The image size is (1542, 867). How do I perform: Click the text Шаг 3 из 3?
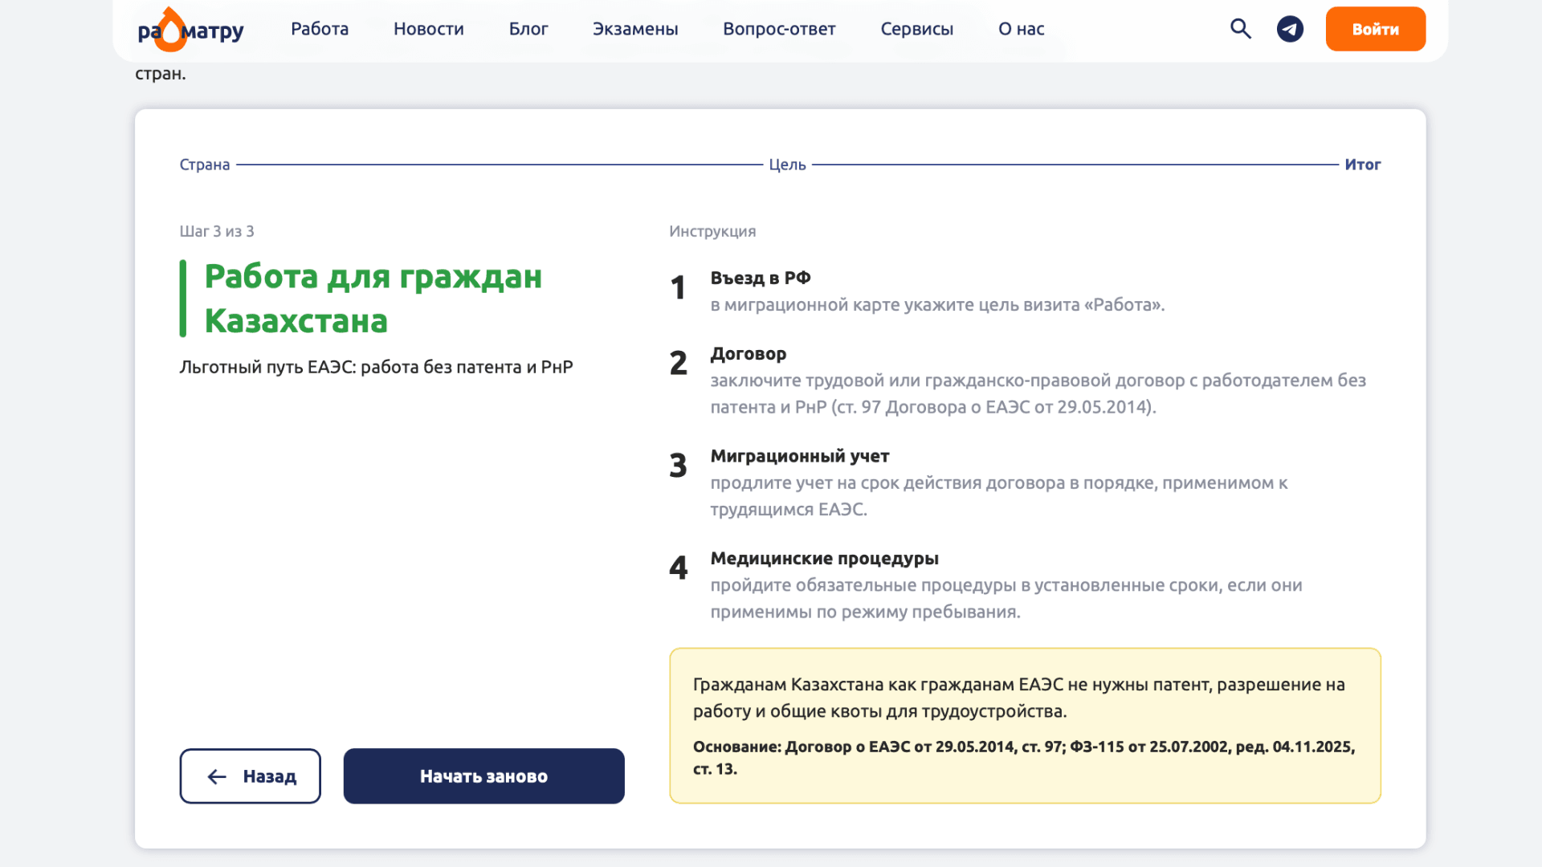217,231
